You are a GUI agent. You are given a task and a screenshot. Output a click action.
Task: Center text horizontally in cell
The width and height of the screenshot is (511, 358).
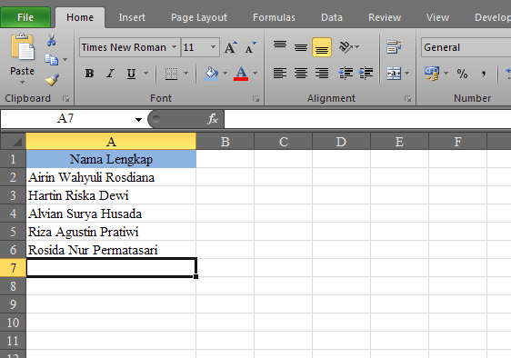pyautogui.click(x=301, y=74)
